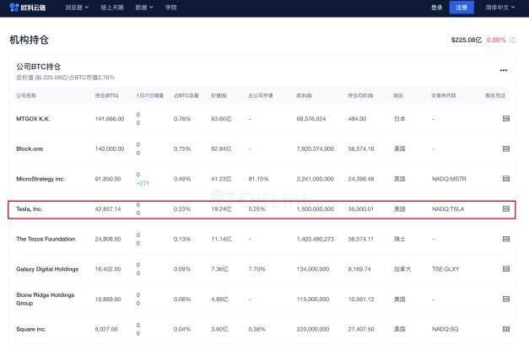Click the 19.24亿 value cell
The width and height of the screenshot is (529, 345).
221,208
